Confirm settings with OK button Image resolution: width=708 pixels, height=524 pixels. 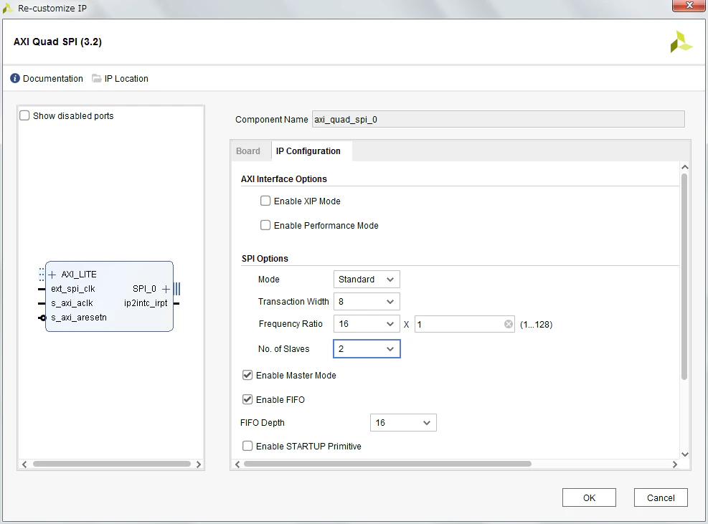click(x=589, y=497)
